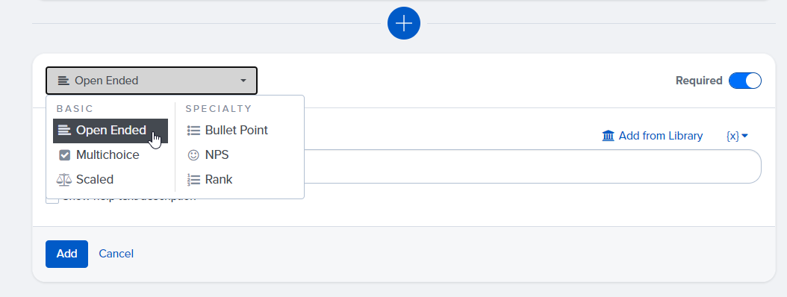
Task: Click the Bullet Point list icon
Action: pos(193,131)
